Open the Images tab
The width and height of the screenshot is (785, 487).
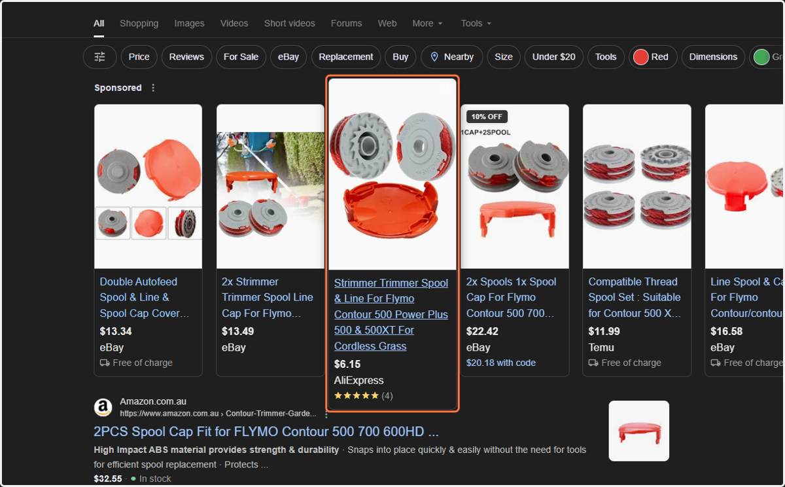pyautogui.click(x=189, y=23)
